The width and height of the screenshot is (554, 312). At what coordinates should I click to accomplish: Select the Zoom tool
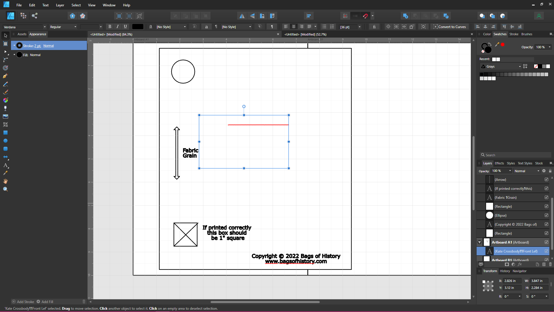pyautogui.click(x=5, y=189)
